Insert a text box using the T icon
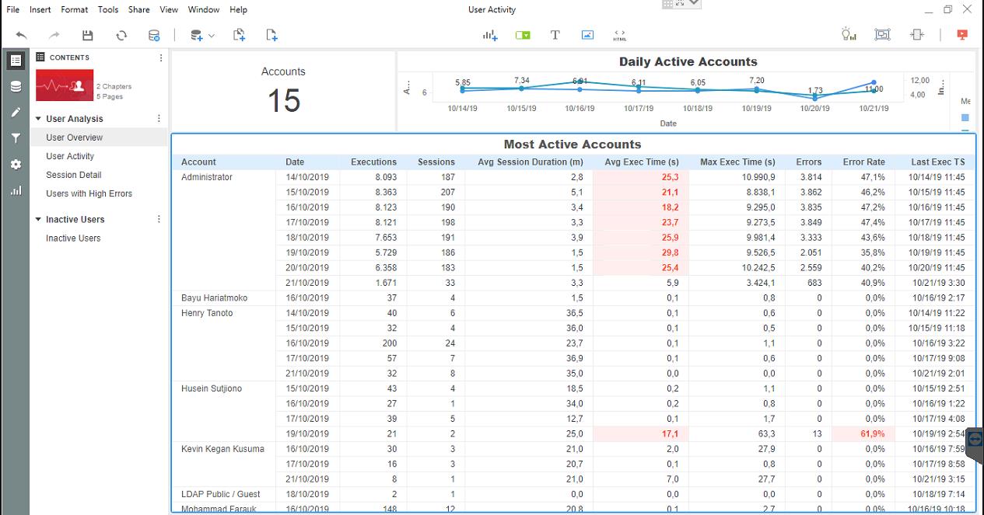Image resolution: width=984 pixels, height=515 pixels. click(x=555, y=35)
